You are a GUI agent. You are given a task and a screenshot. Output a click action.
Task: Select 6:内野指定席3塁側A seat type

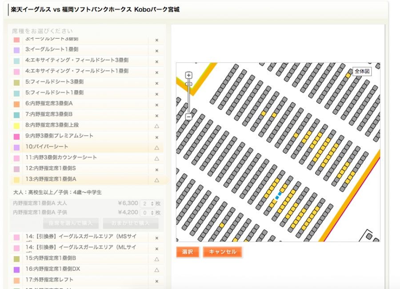87,104
